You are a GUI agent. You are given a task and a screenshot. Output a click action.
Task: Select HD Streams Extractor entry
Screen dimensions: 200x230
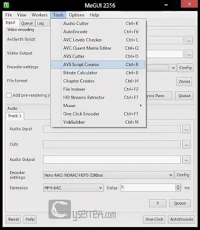point(98,97)
